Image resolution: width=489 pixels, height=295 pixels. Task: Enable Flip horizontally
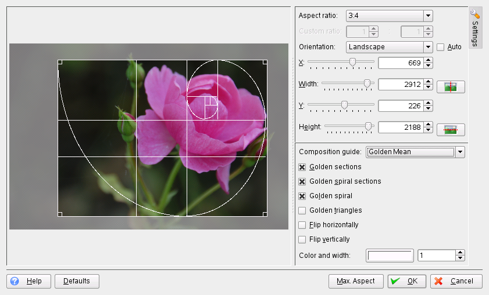click(302, 225)
